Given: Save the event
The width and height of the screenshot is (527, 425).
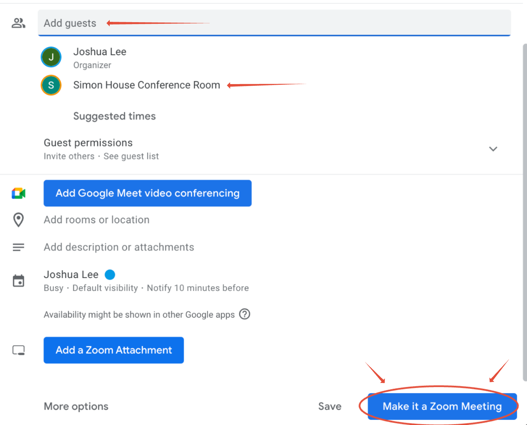Looking at the screenshot, I should 330,406.
